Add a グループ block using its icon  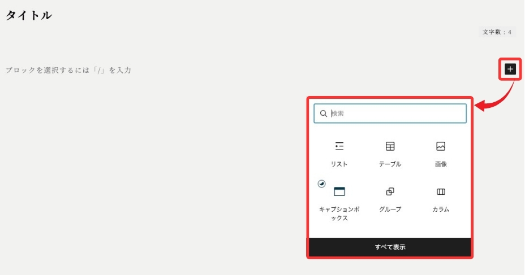(390, 191)
